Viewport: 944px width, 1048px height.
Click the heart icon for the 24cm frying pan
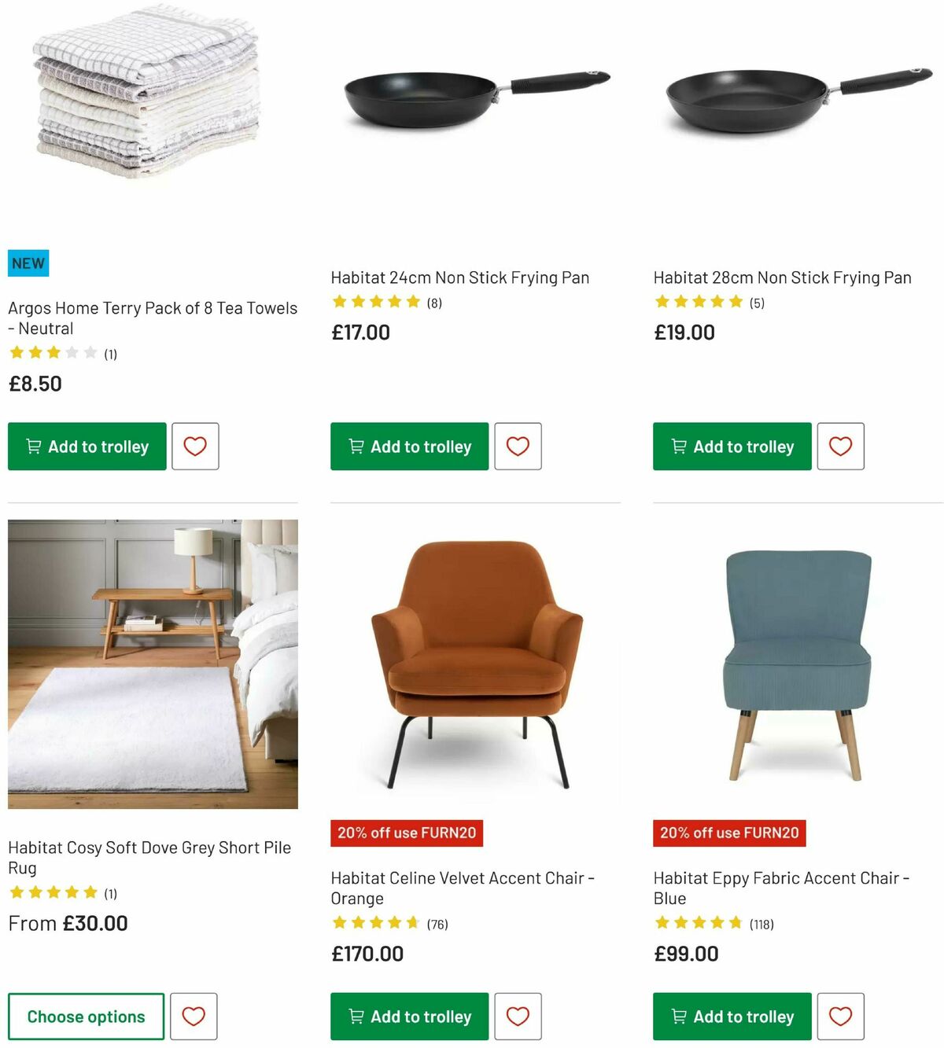click(518, 446)
